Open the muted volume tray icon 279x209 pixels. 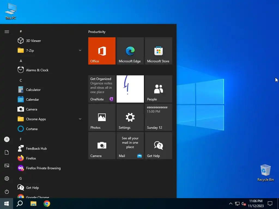(x=244, y=204)
